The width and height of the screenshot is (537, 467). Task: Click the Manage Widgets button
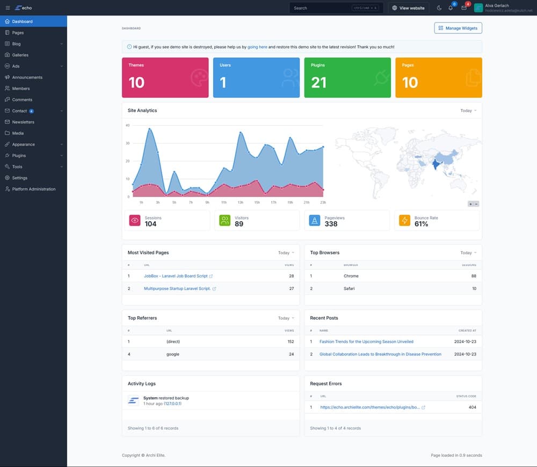click(x=458, y=28)
